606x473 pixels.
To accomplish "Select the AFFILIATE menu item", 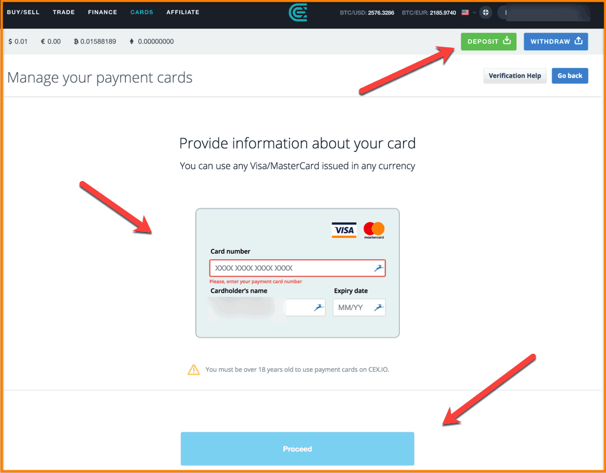I will (x=183, y=12).
